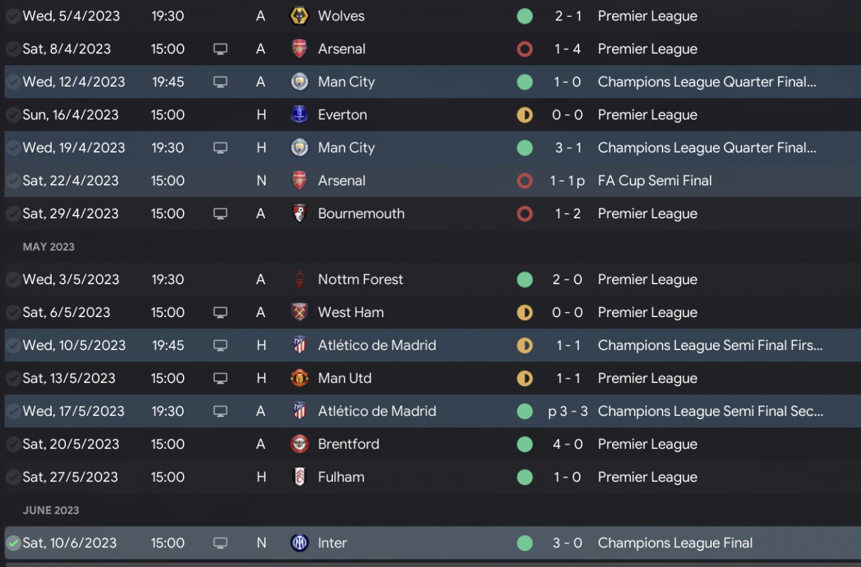Viewport: 861px width, 567px height.
Task: Open the 3 - 0 Champions League Final result
Action: click(x=568, y=543)
